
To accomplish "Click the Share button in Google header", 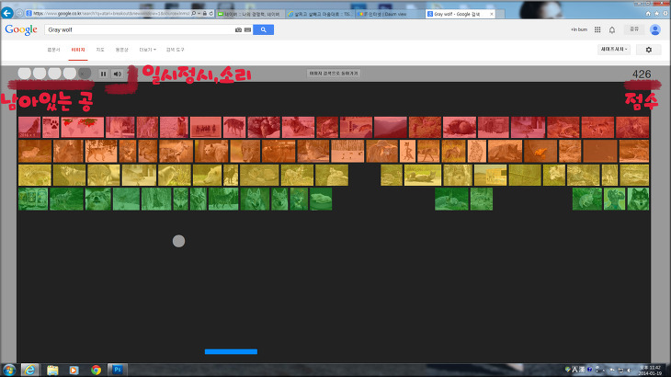I will point(634,29).
